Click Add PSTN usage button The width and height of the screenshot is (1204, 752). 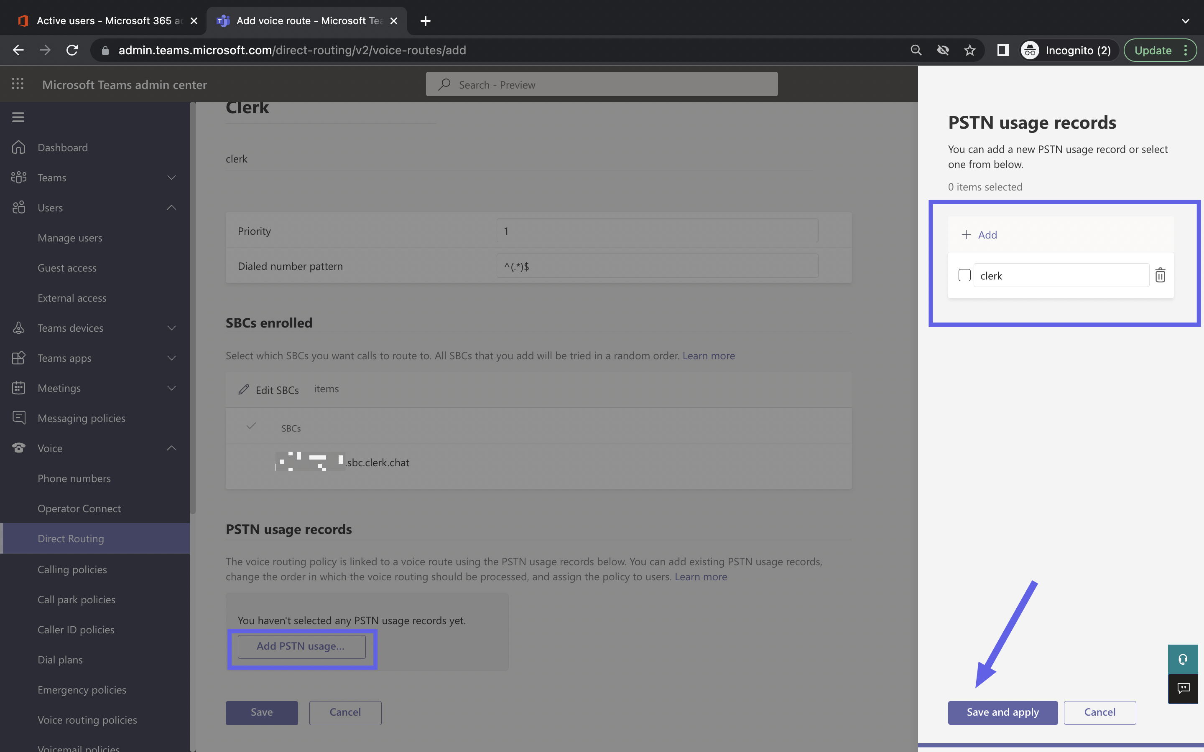301,646
